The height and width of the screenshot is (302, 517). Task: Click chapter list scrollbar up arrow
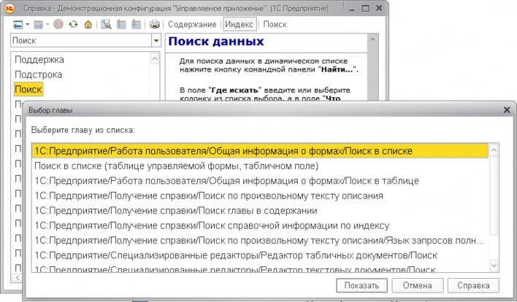[494, 150]
